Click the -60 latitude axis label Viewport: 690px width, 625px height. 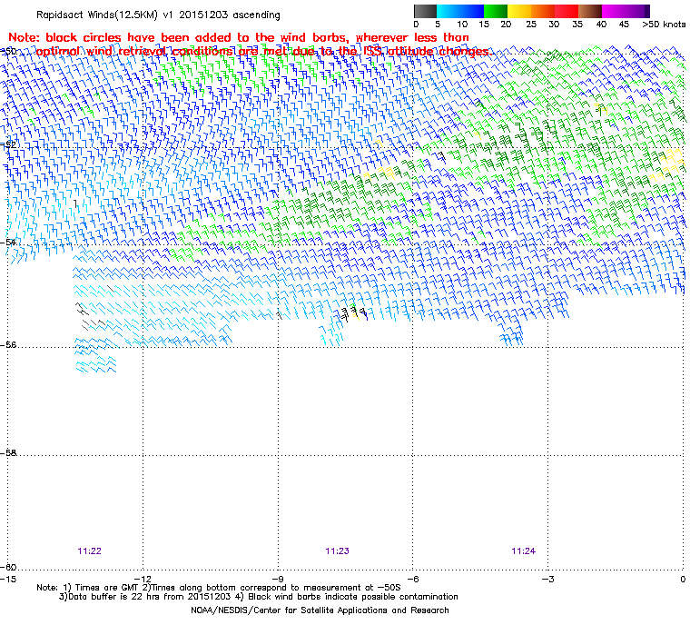pos(9,567)
